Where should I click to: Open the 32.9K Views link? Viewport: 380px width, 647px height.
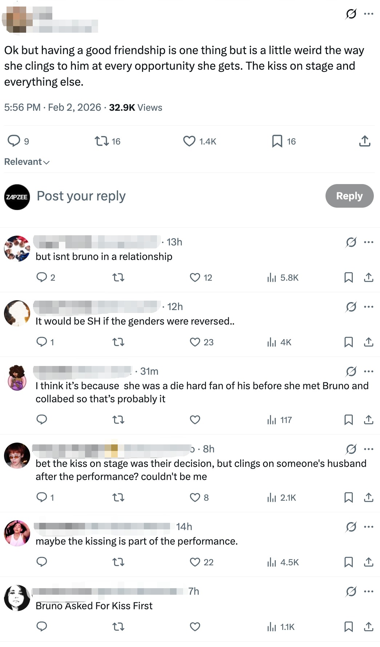click(x=136, y=107)
